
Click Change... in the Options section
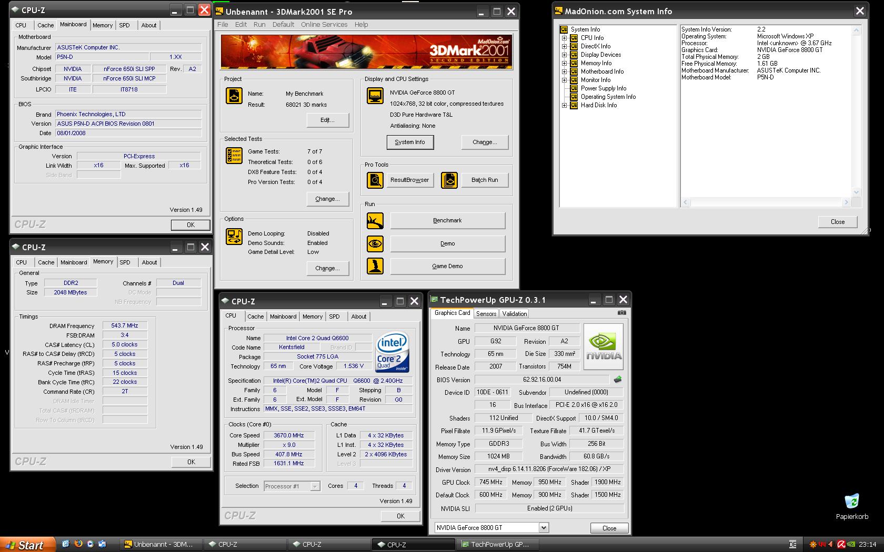pyautogui.click(x=327, y=268)
